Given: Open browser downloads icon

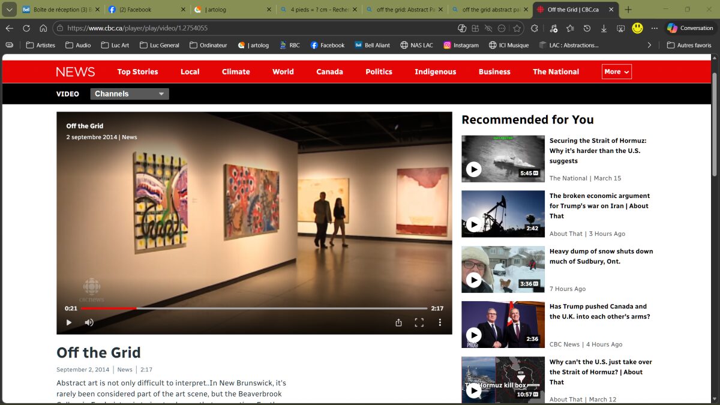Looking at the screenshot, I should [x=604, y=28].
